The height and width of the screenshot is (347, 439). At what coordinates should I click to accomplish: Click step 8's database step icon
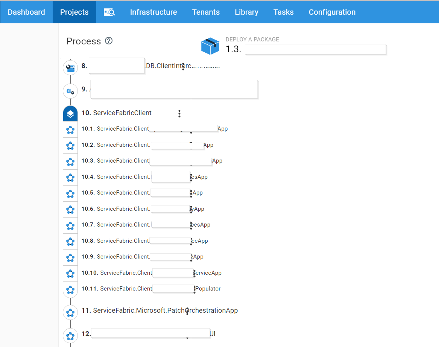pyautogui.click(x=70, y=67)
